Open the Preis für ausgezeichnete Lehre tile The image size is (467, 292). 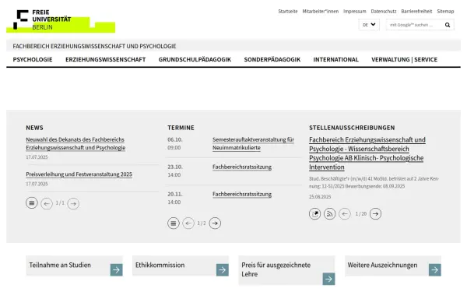(x=286, y=270)
